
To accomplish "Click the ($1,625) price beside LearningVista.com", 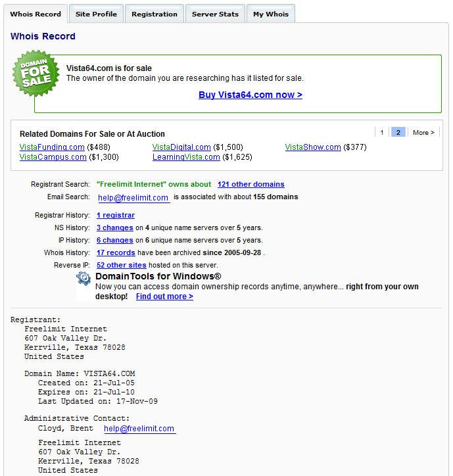I will click(237, 157).
